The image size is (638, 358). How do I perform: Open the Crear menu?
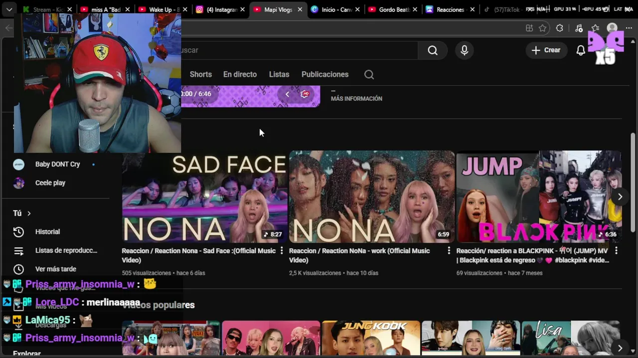click(546, 50)
